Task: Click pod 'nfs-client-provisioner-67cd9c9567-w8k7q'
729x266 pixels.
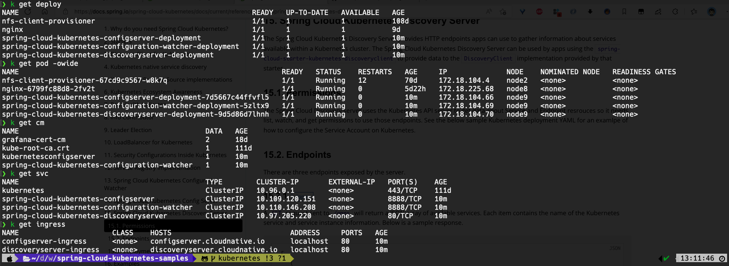Action: tap(84, 80)
